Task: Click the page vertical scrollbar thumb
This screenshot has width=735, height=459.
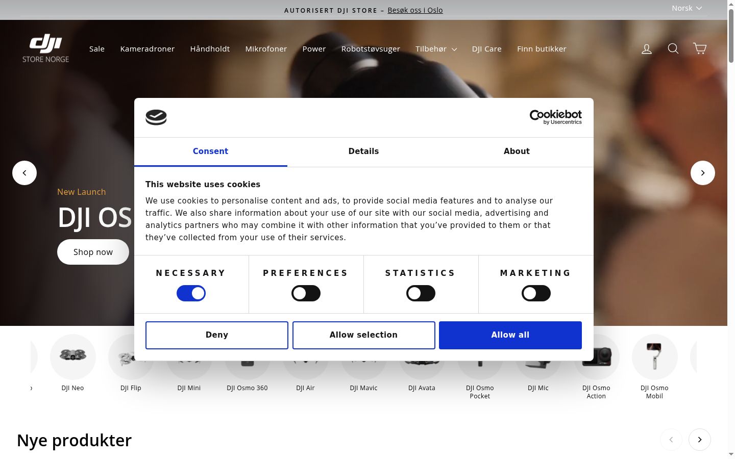Action: (731, 36)
